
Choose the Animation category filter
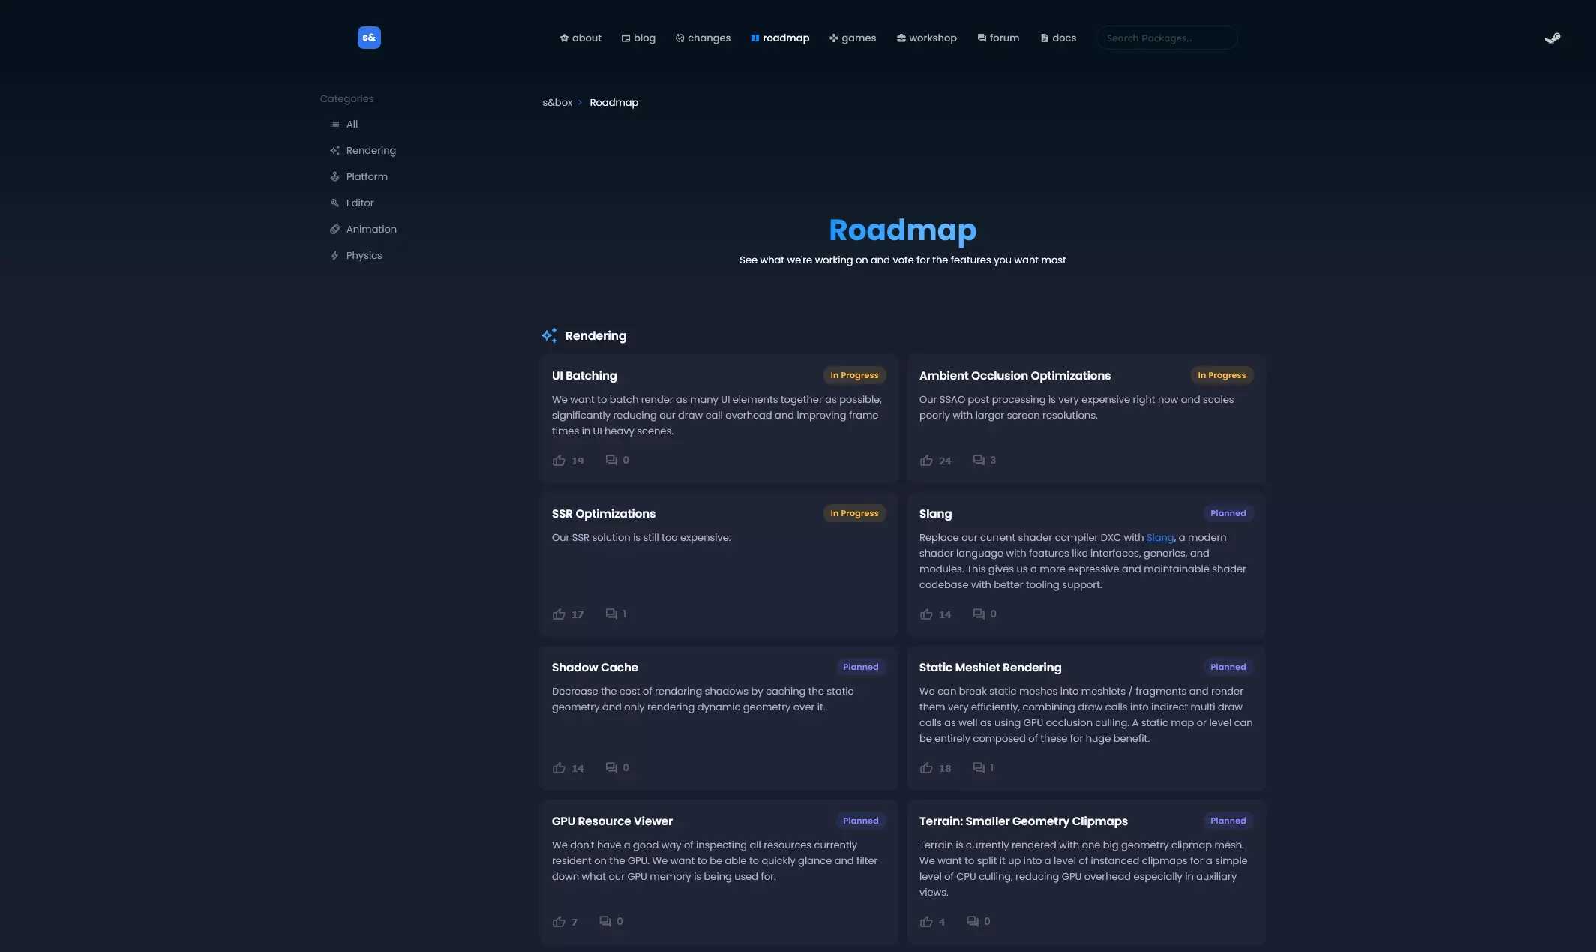point(371,230)
